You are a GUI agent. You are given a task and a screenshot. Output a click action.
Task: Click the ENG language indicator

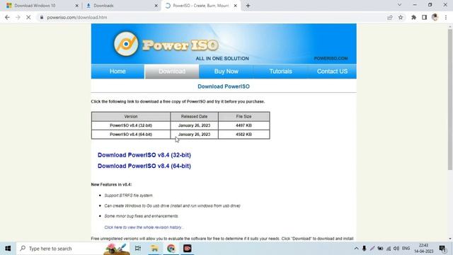tap(406, 249)
